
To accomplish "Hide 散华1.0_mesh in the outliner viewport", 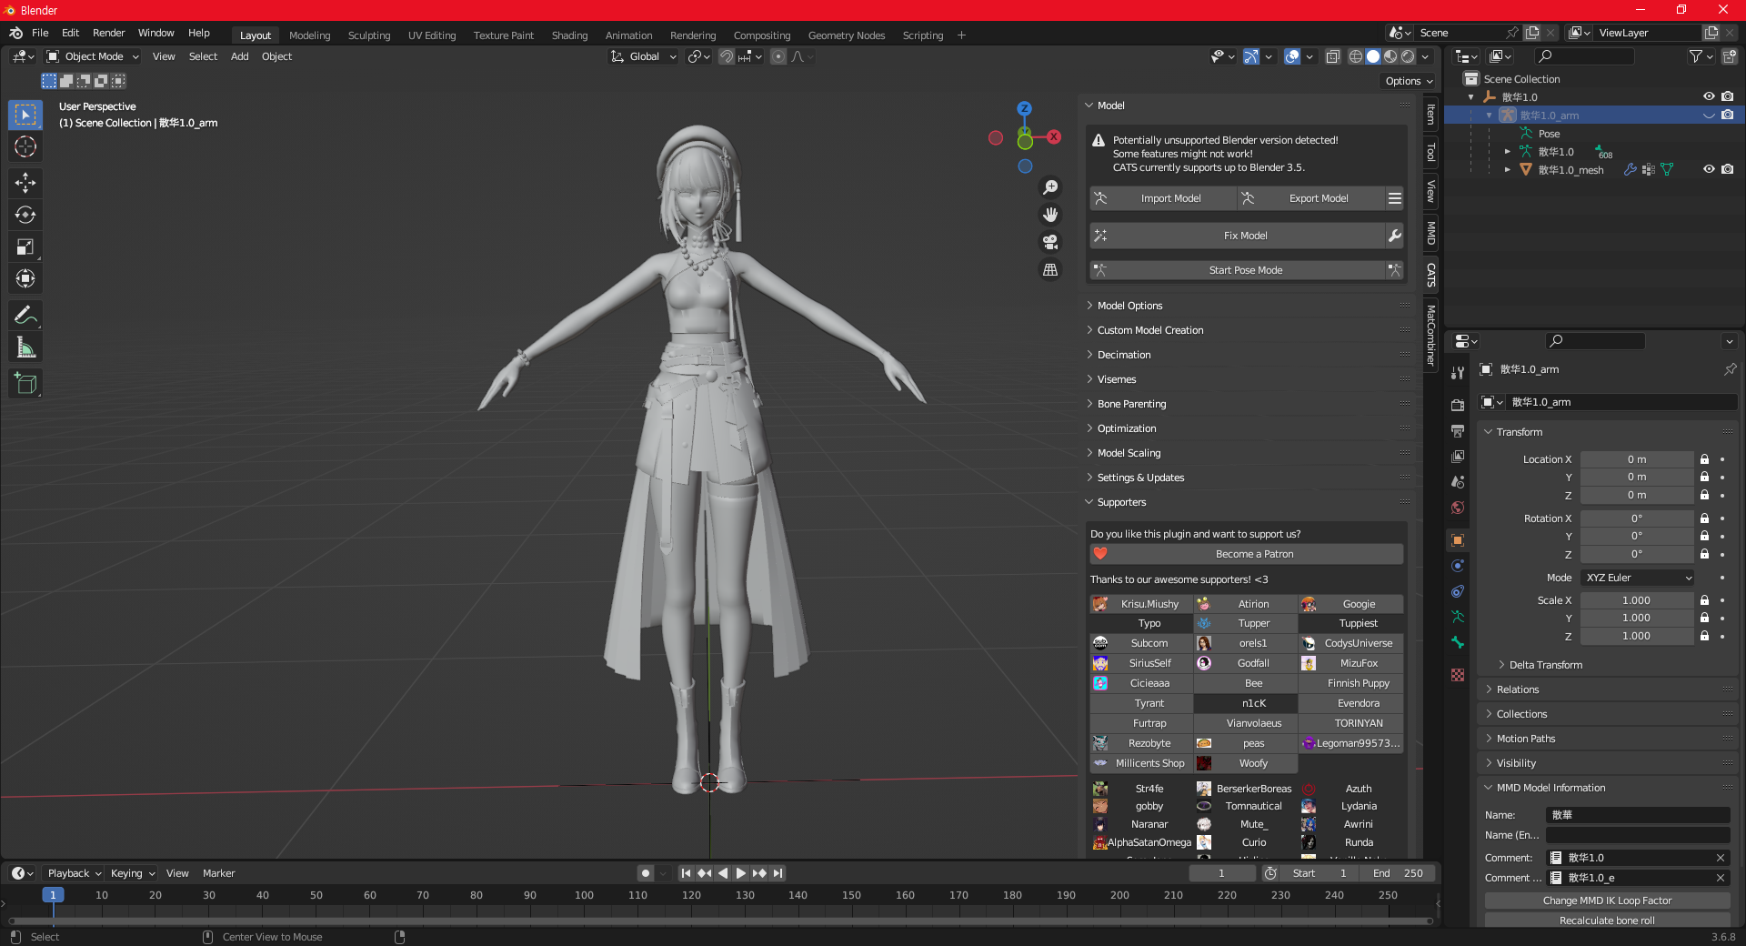I will click(x=1709, y=169).
